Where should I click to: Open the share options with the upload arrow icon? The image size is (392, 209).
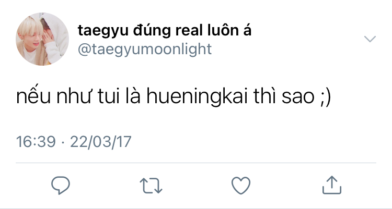(332, 185)
